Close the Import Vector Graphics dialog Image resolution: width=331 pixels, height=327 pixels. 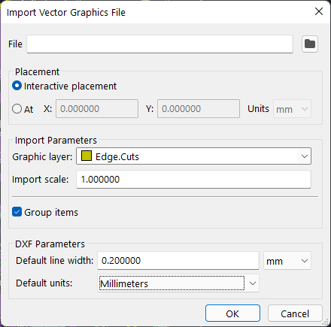click(319, 11)
